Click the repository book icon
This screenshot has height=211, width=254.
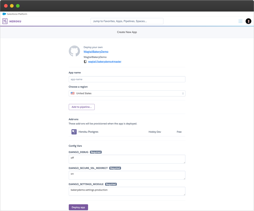(x=85, y=62)
